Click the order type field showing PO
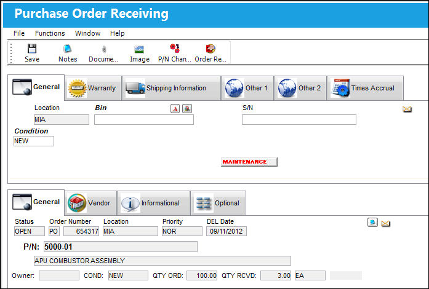The height and width of the screenshot is (289, 429). 54,231
